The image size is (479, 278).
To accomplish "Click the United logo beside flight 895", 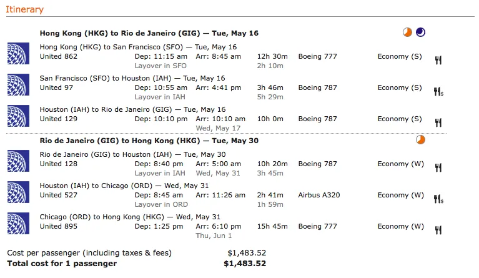I will [18, 223].
